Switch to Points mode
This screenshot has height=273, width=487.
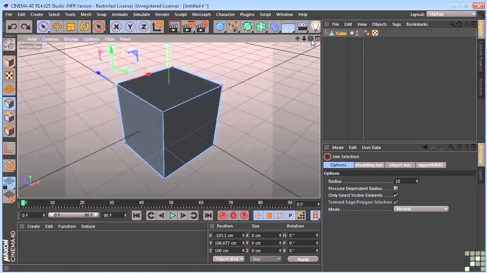(x=9, y=103)
